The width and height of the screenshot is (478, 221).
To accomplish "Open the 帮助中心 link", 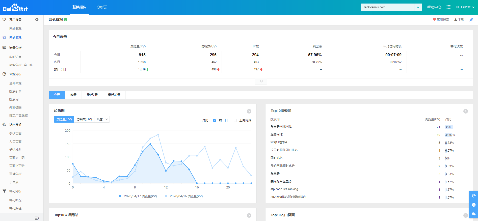I will [x=434, y=7].
